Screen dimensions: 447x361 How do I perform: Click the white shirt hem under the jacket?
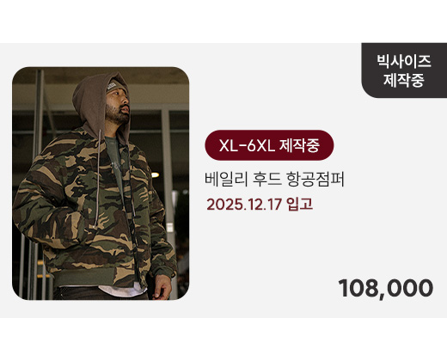point(122,290)
